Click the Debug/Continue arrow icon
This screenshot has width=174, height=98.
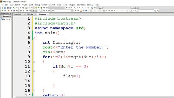point(67,8)
